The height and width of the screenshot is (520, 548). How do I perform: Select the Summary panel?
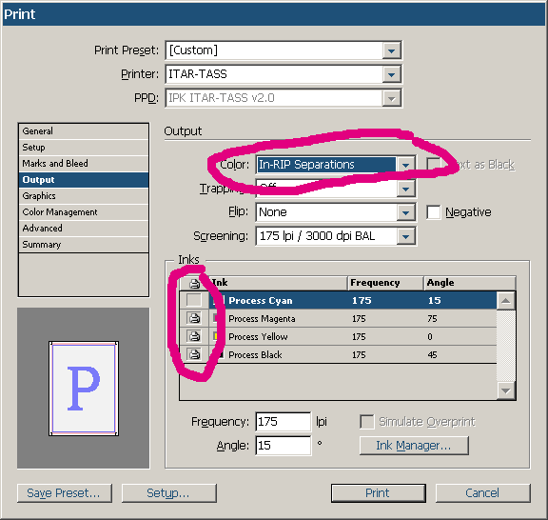pyautogui.click(x=84, y=244)
